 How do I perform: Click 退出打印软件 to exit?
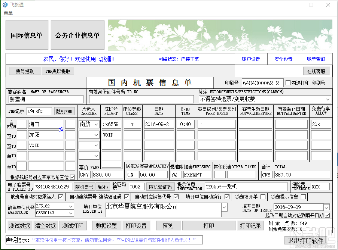[x=306, y=240]
